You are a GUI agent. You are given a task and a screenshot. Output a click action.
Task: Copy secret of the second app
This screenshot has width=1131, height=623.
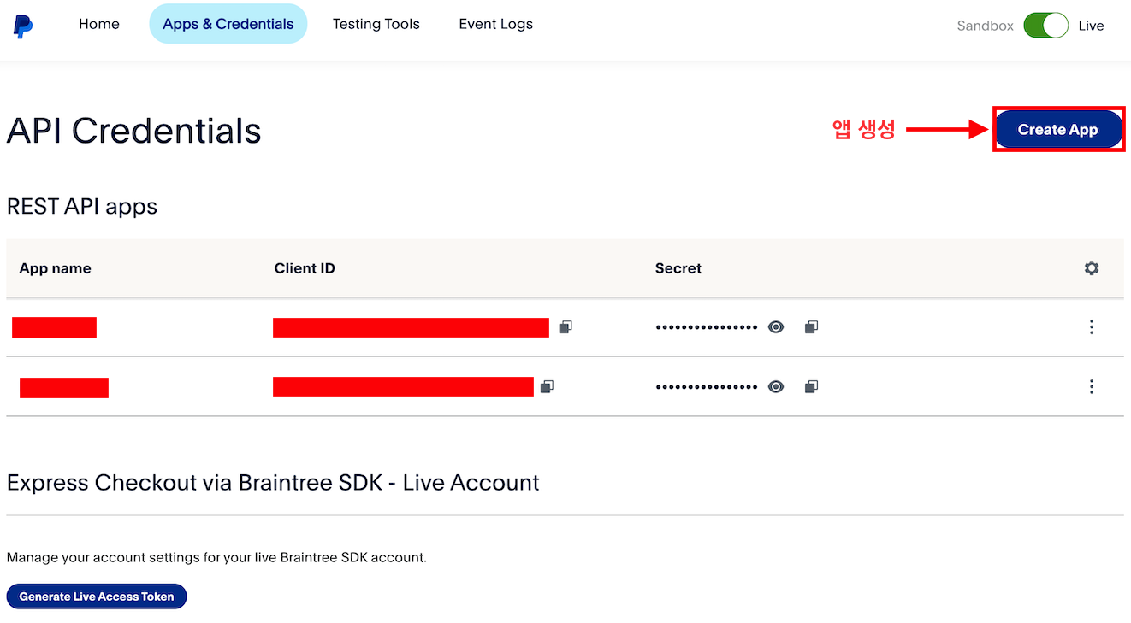point(812,387)
